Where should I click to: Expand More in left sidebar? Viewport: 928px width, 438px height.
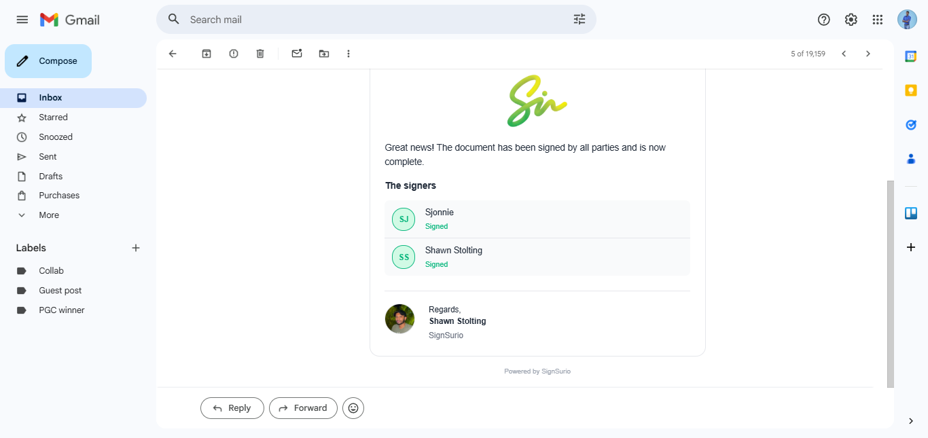(x=49, y=215)
